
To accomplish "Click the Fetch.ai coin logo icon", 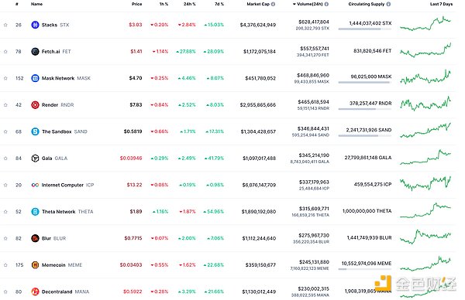I will coord(35,52).
